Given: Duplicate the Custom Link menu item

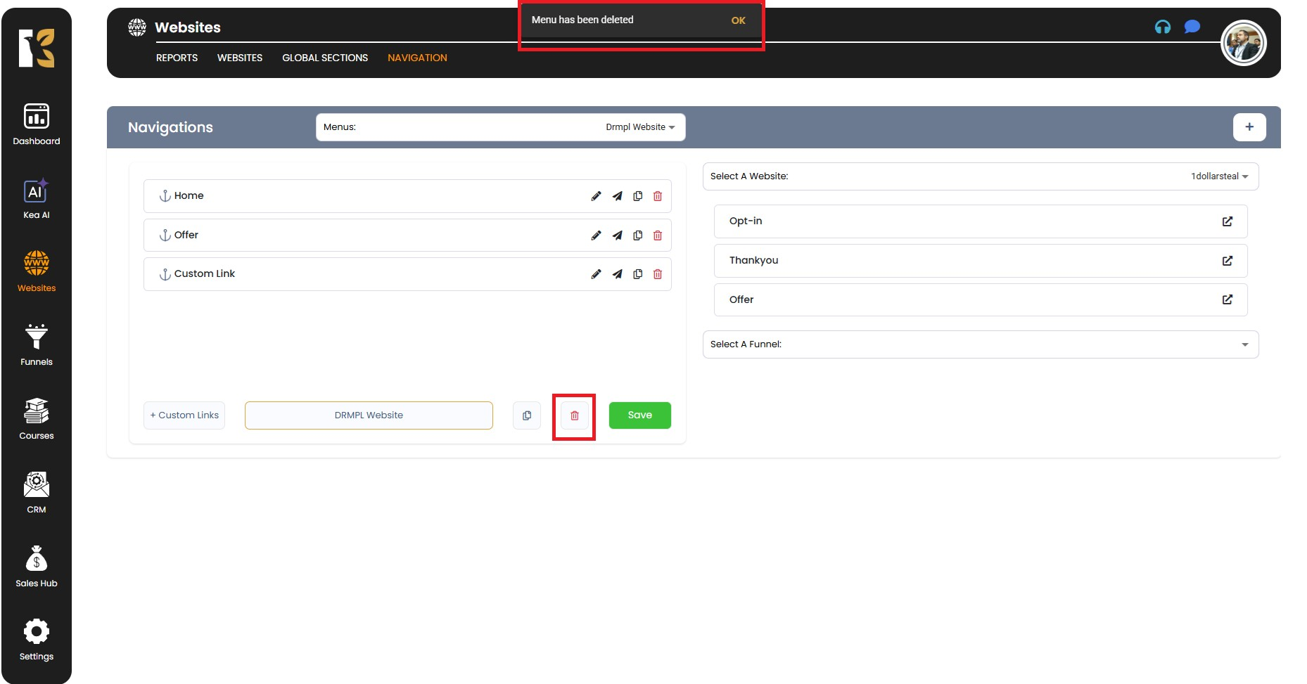Looking at the screenshot, I should point(637,274).
